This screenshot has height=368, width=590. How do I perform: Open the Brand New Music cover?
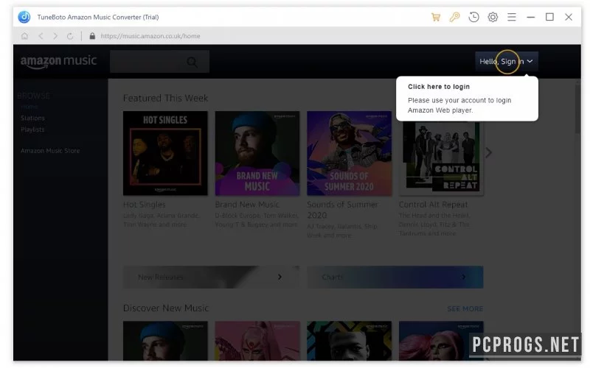point(257,153)
